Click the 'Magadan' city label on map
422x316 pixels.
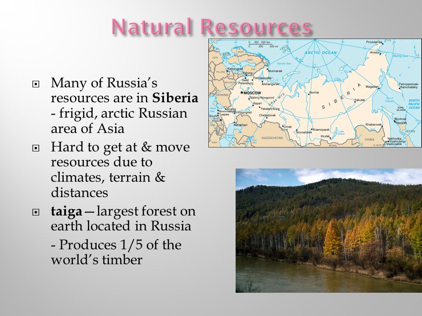click(x=372, y=86)
